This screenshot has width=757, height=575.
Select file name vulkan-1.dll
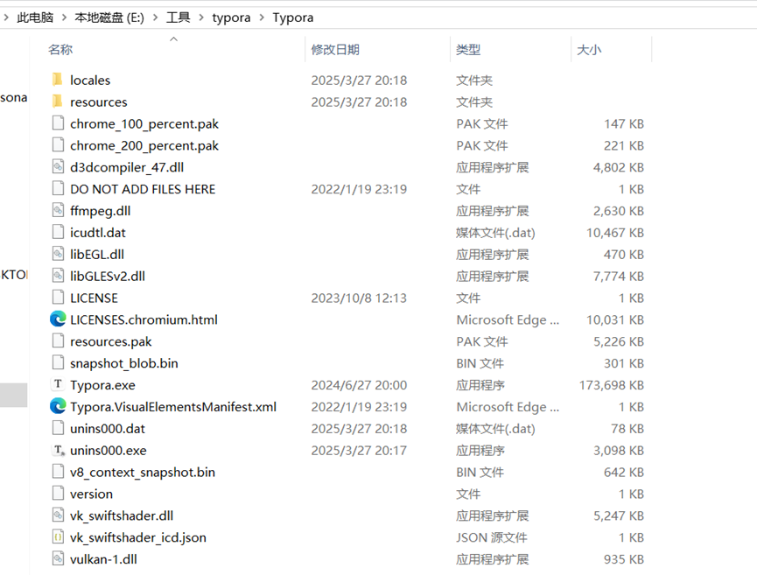104,559
